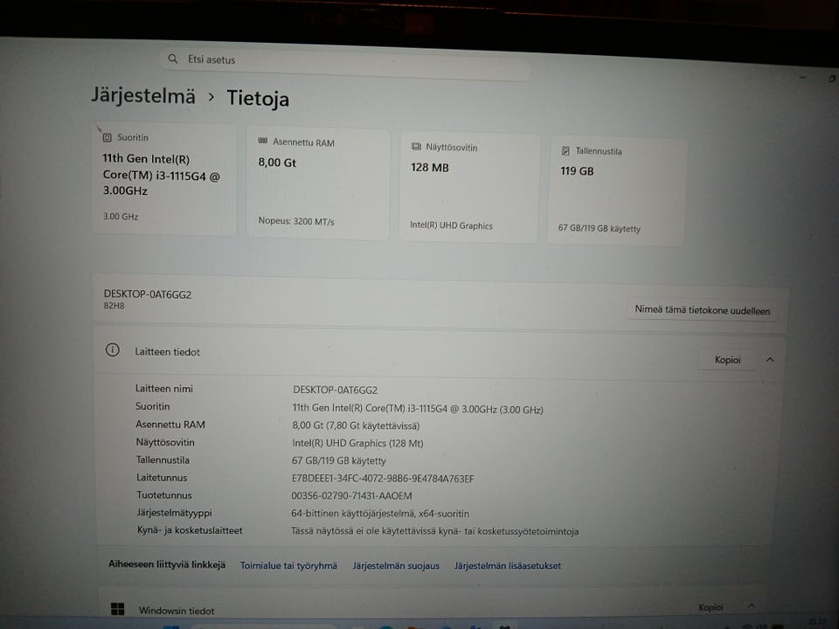
Task: Open 'Järjestelmän suojaus' link
Action: 396,565
